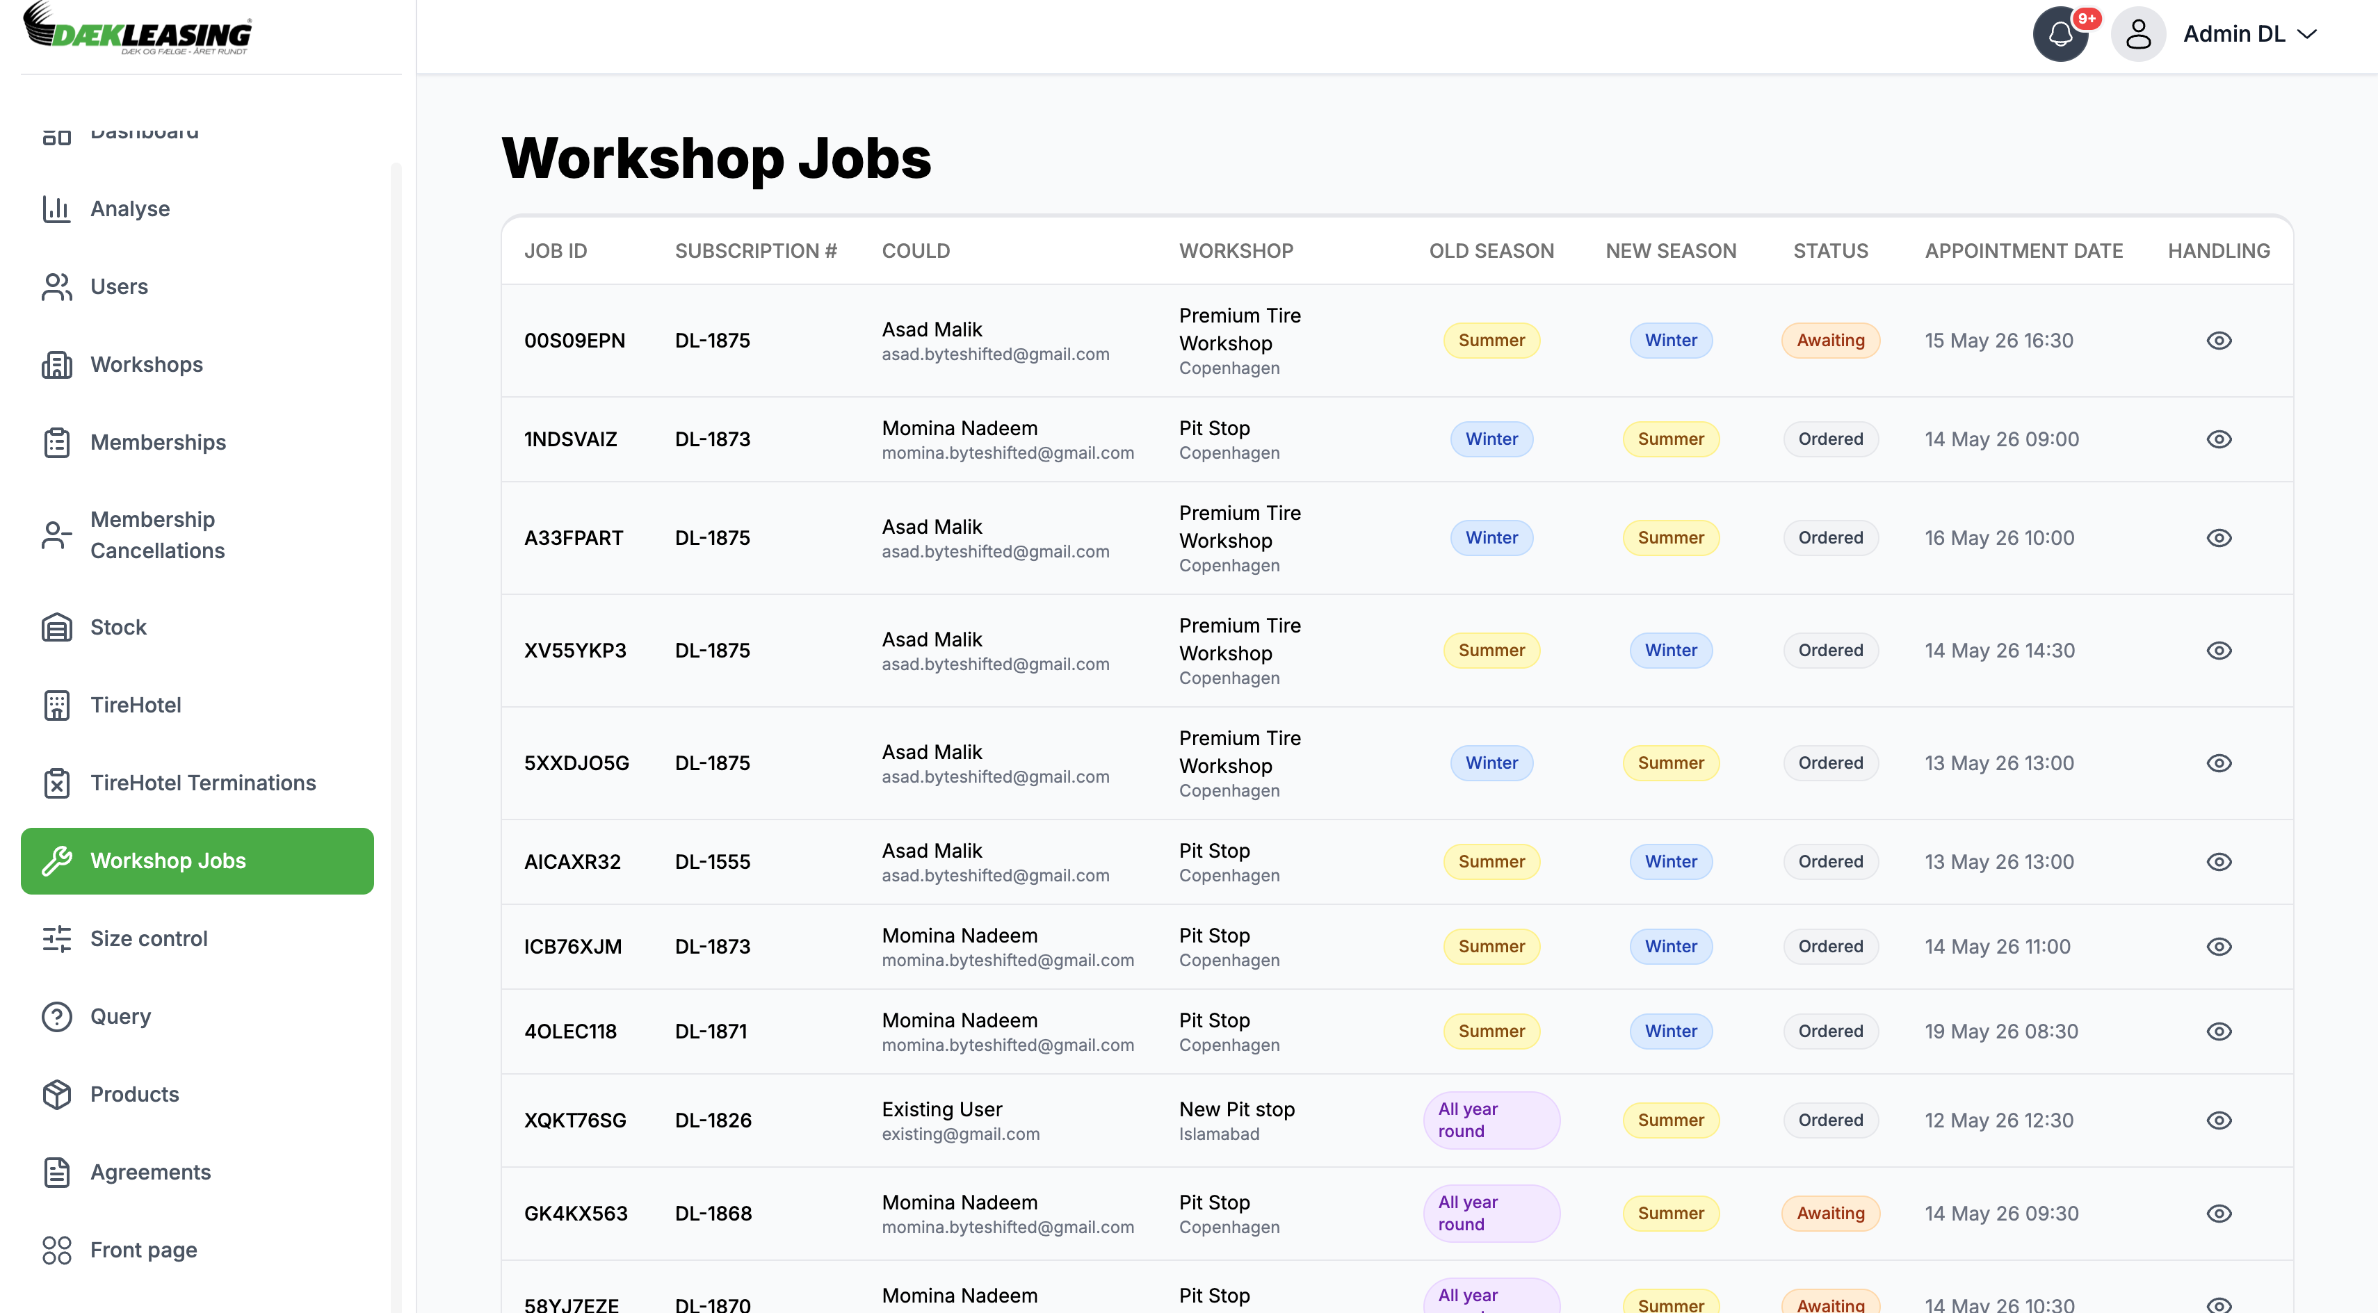
Task: Click subscription DL-1555 cell
Action: [x=712, y=862]
